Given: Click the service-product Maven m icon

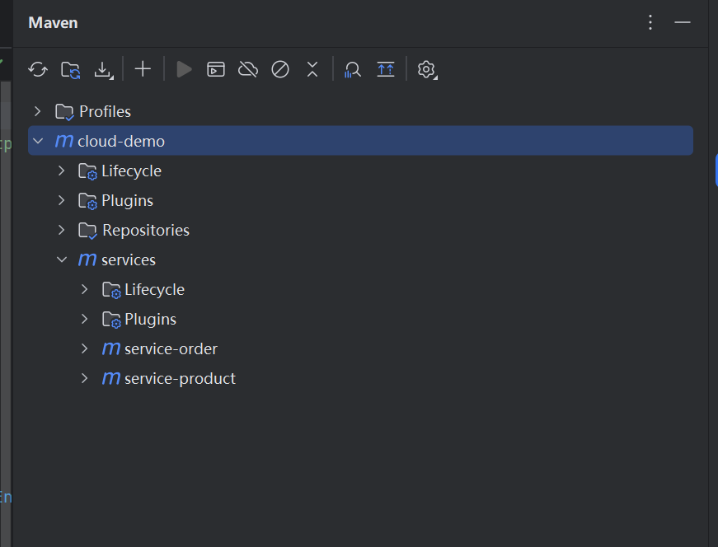Looking at the screenshot, I should point(111,379).
